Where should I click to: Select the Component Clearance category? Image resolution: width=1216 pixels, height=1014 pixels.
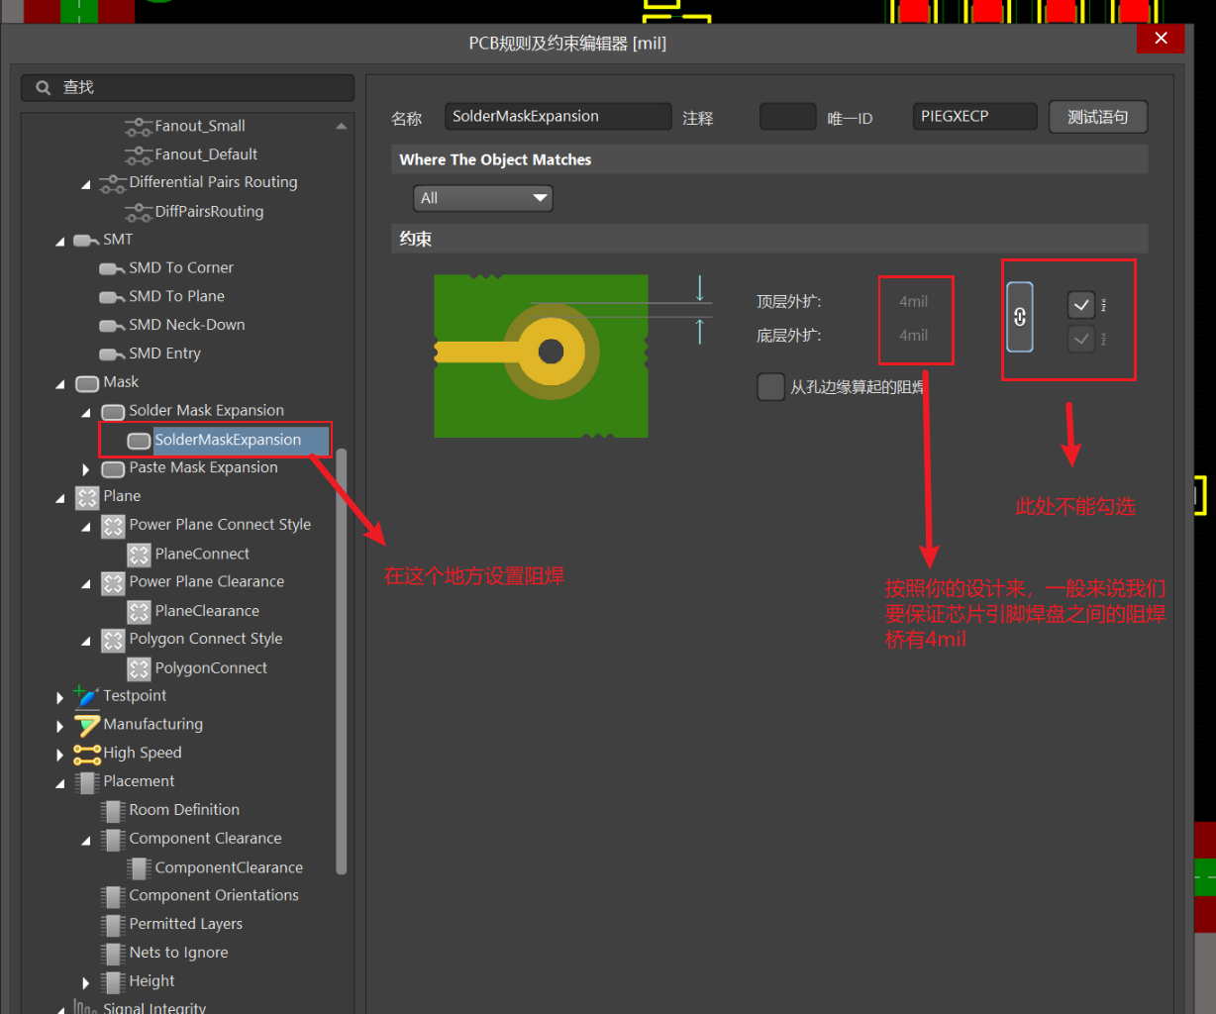coord(205,839)
